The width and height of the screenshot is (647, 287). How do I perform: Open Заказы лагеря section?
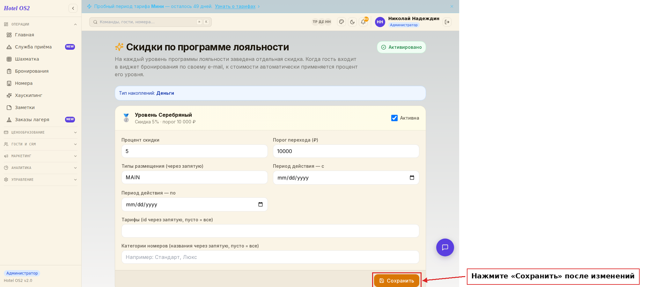pos(40,120)
